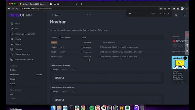Open Slack from the dock
The image size is (195, 110).
(77, 108)
